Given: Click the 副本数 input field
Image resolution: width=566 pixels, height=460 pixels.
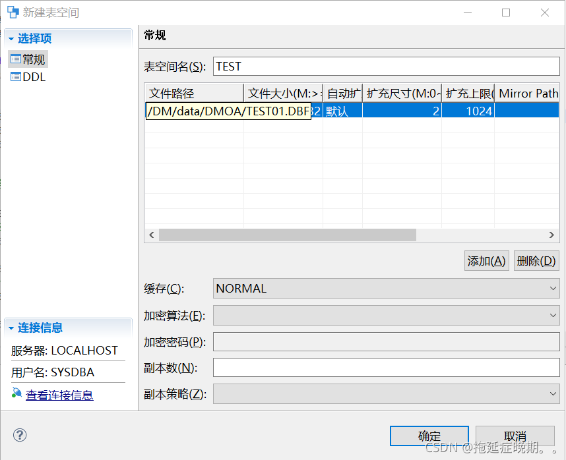Looking at the screenshot, I should [386, 368].
